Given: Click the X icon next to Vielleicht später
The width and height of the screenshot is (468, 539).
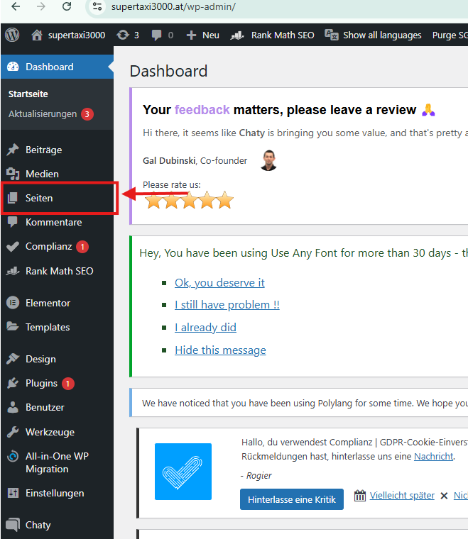Looking at the screenshot, I should pyautogui.click(x=445, y=496).
